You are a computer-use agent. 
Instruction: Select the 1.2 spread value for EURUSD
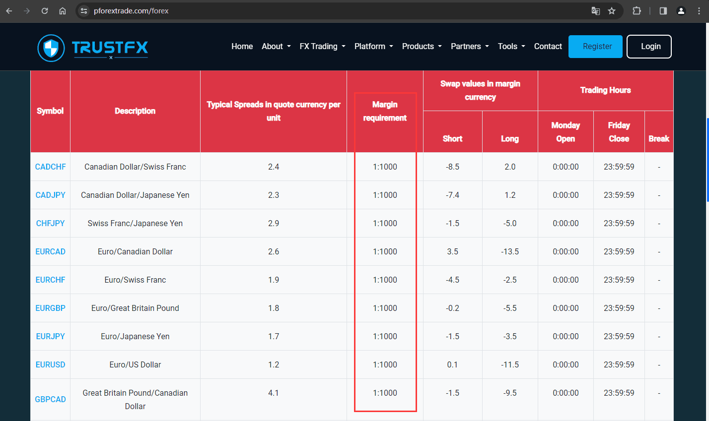pos(274,364)
